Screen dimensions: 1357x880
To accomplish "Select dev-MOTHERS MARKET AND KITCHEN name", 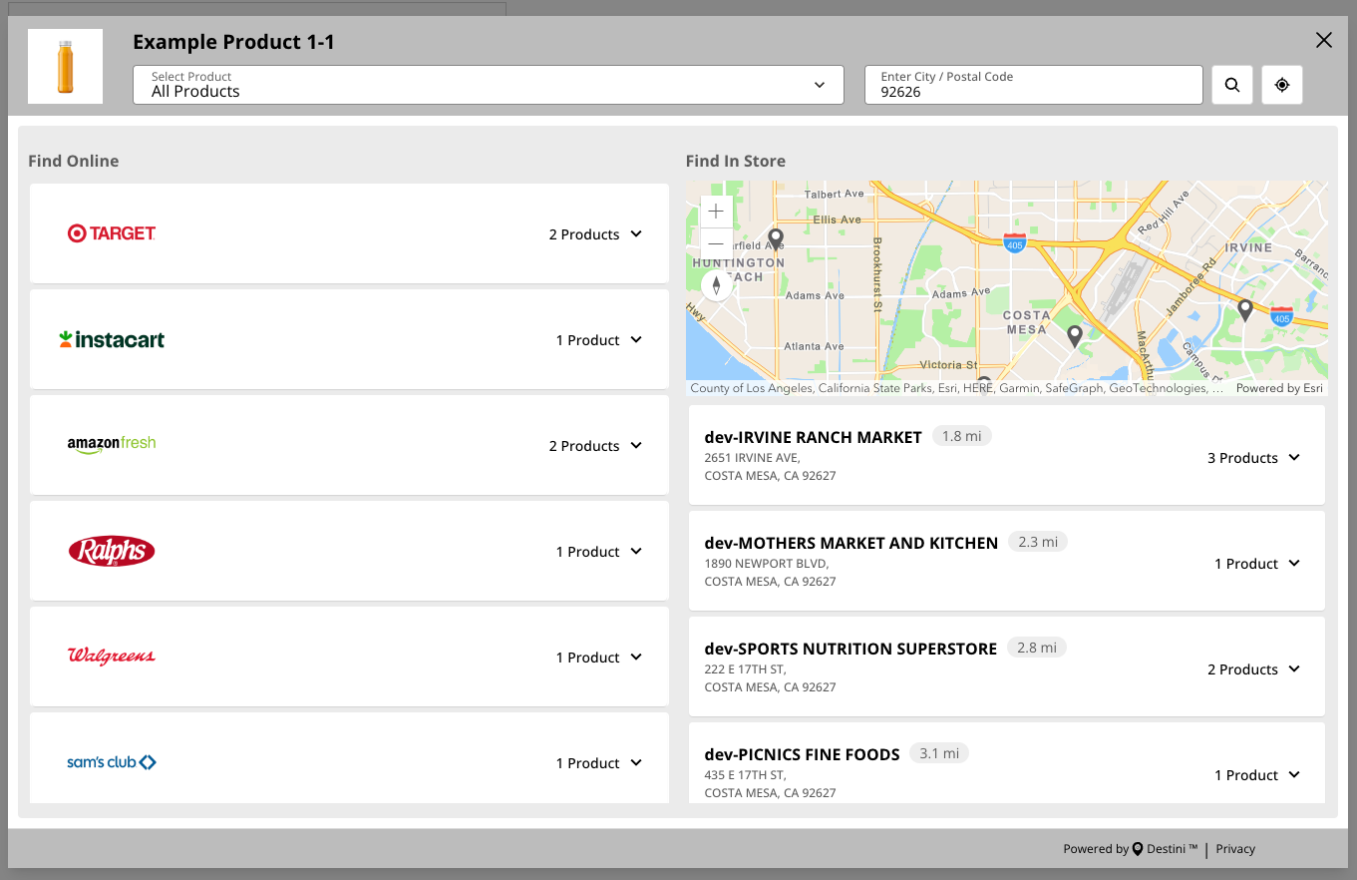I will click(850, 543).
